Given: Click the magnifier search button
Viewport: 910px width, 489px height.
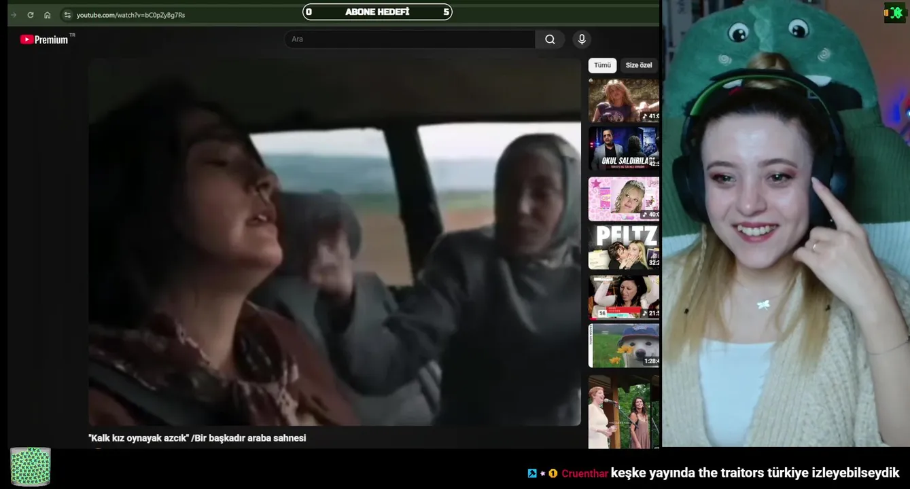Looking at the screenshot, I should 550,39.
